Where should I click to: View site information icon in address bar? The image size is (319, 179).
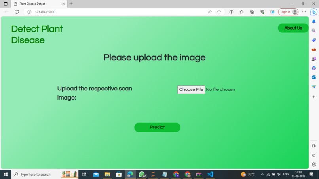pos(29,12)
